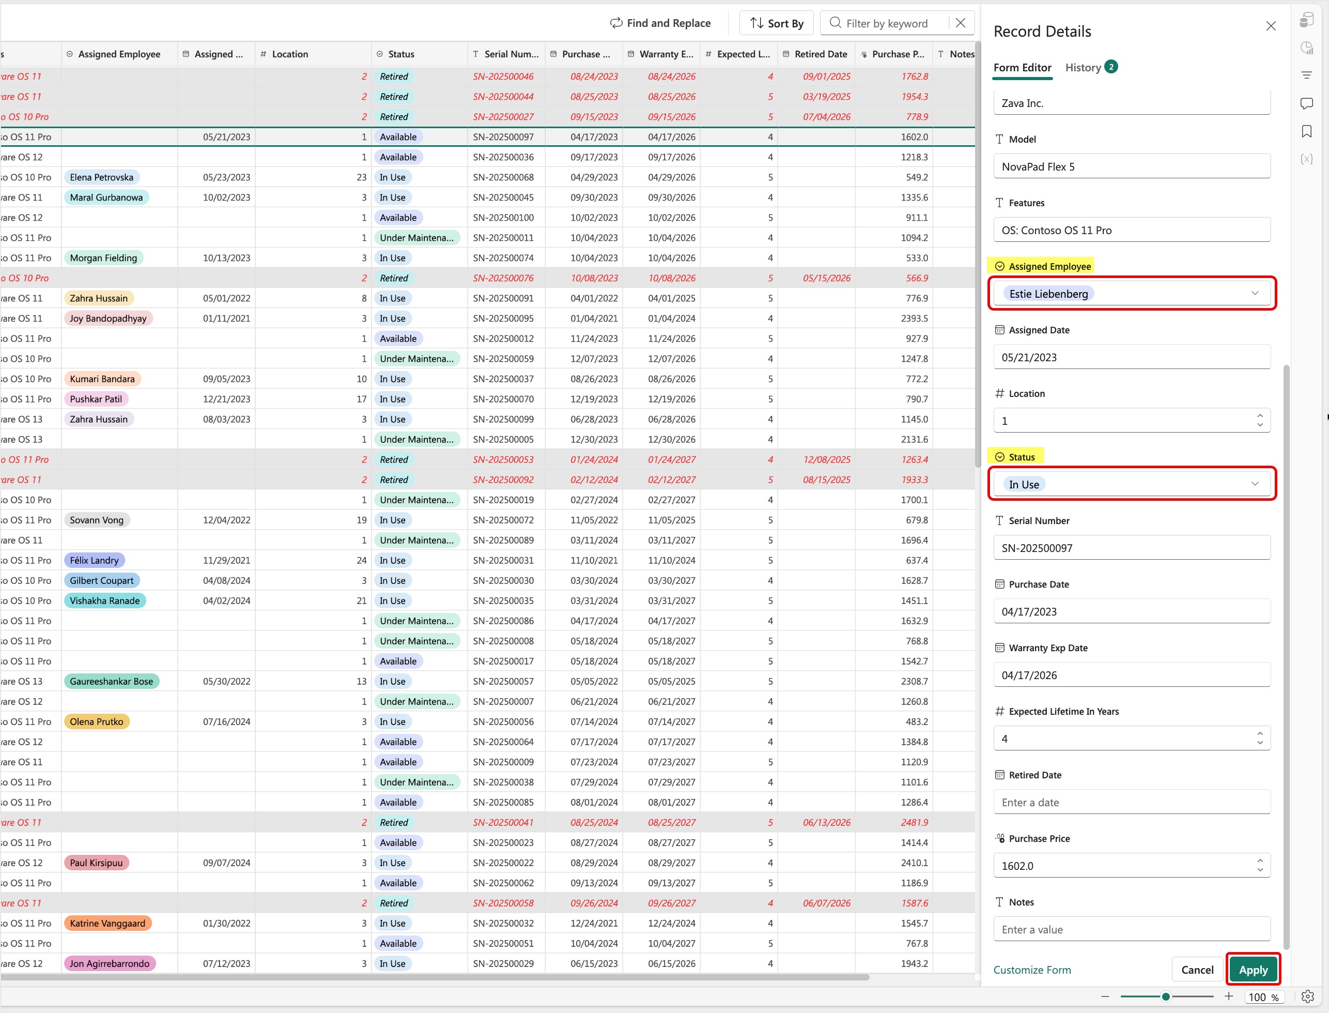Click the Assigned Employee column header
The width and height of the screenshot is (1329, 1013).
119,54
